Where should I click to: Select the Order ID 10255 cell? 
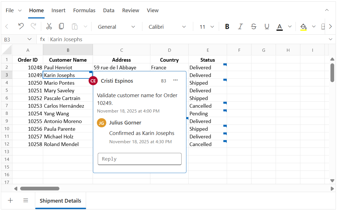click(x=28, y=121)
